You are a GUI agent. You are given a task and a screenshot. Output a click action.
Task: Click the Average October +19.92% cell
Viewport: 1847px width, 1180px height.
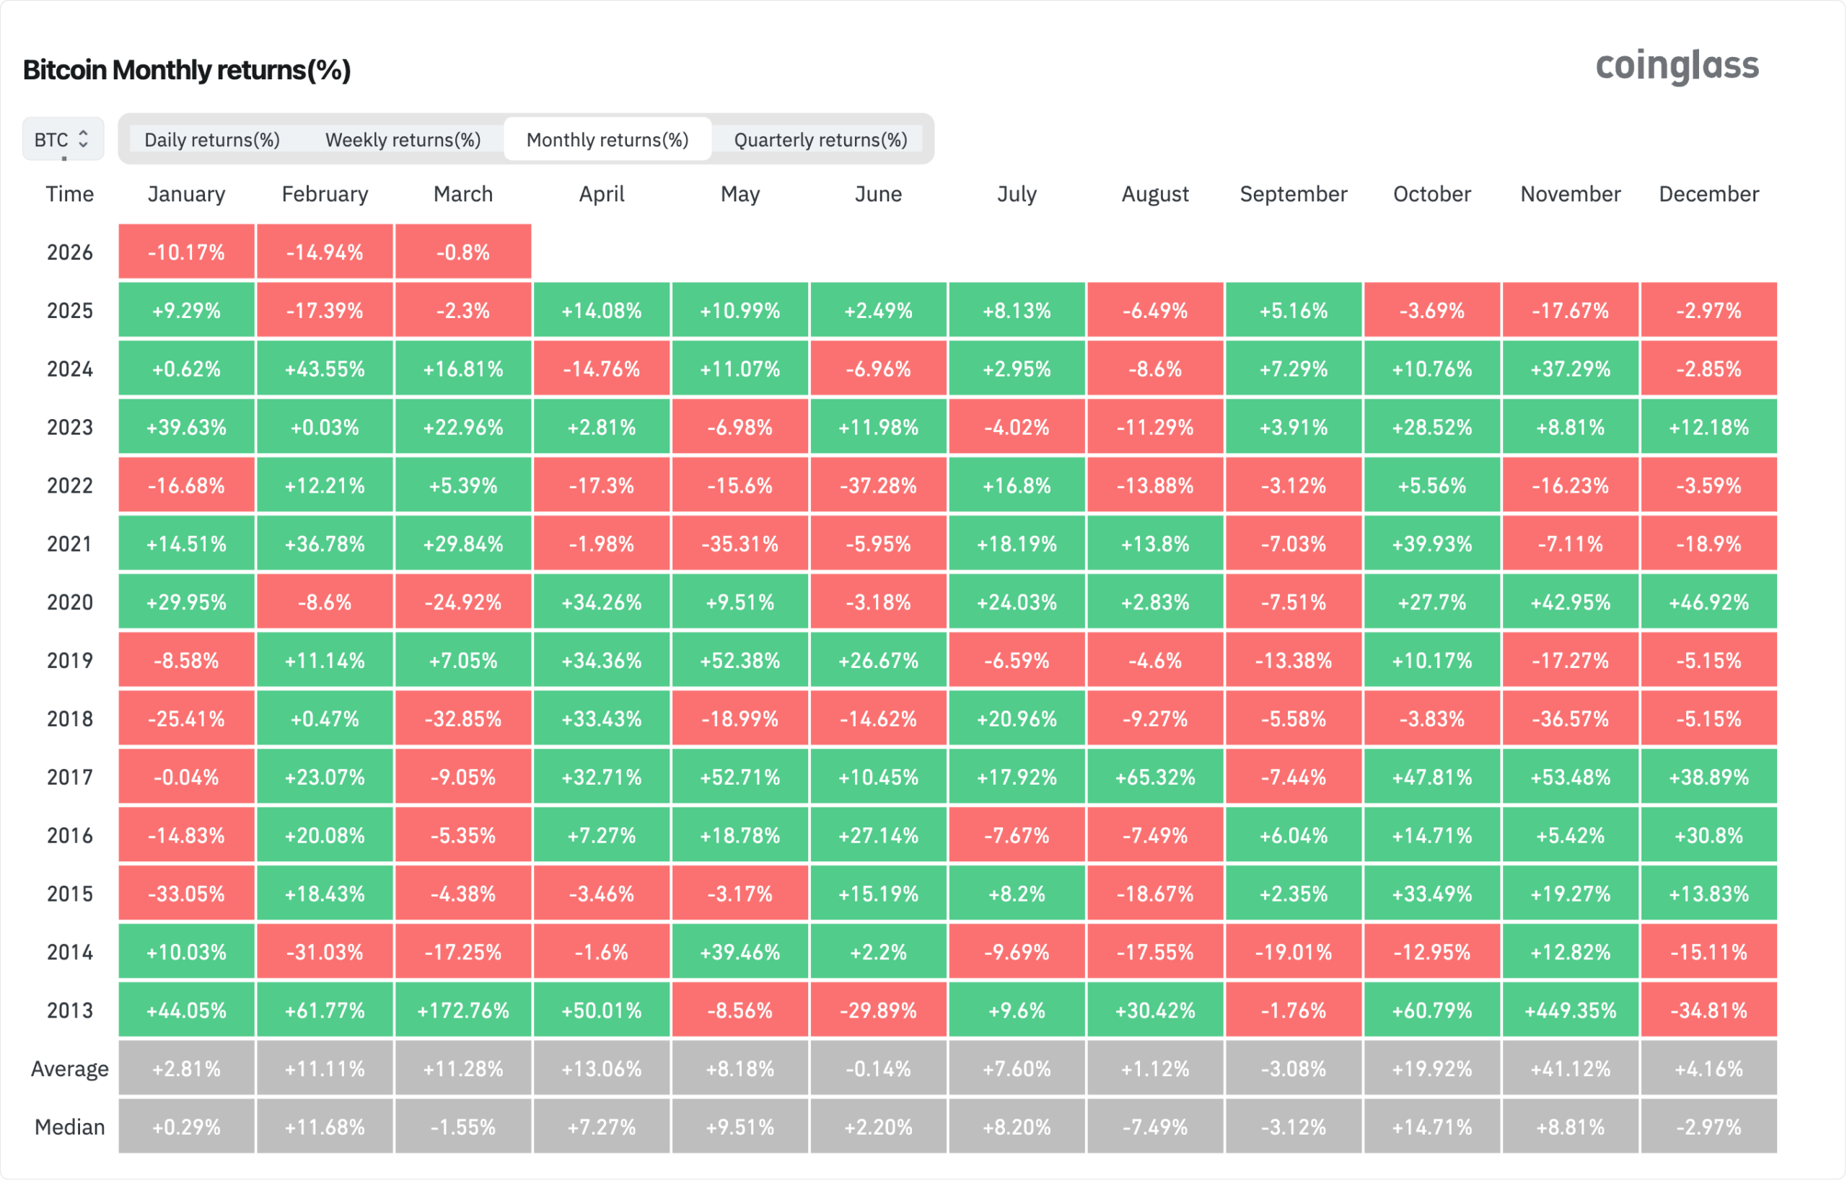click(x=1432, y=1068)
